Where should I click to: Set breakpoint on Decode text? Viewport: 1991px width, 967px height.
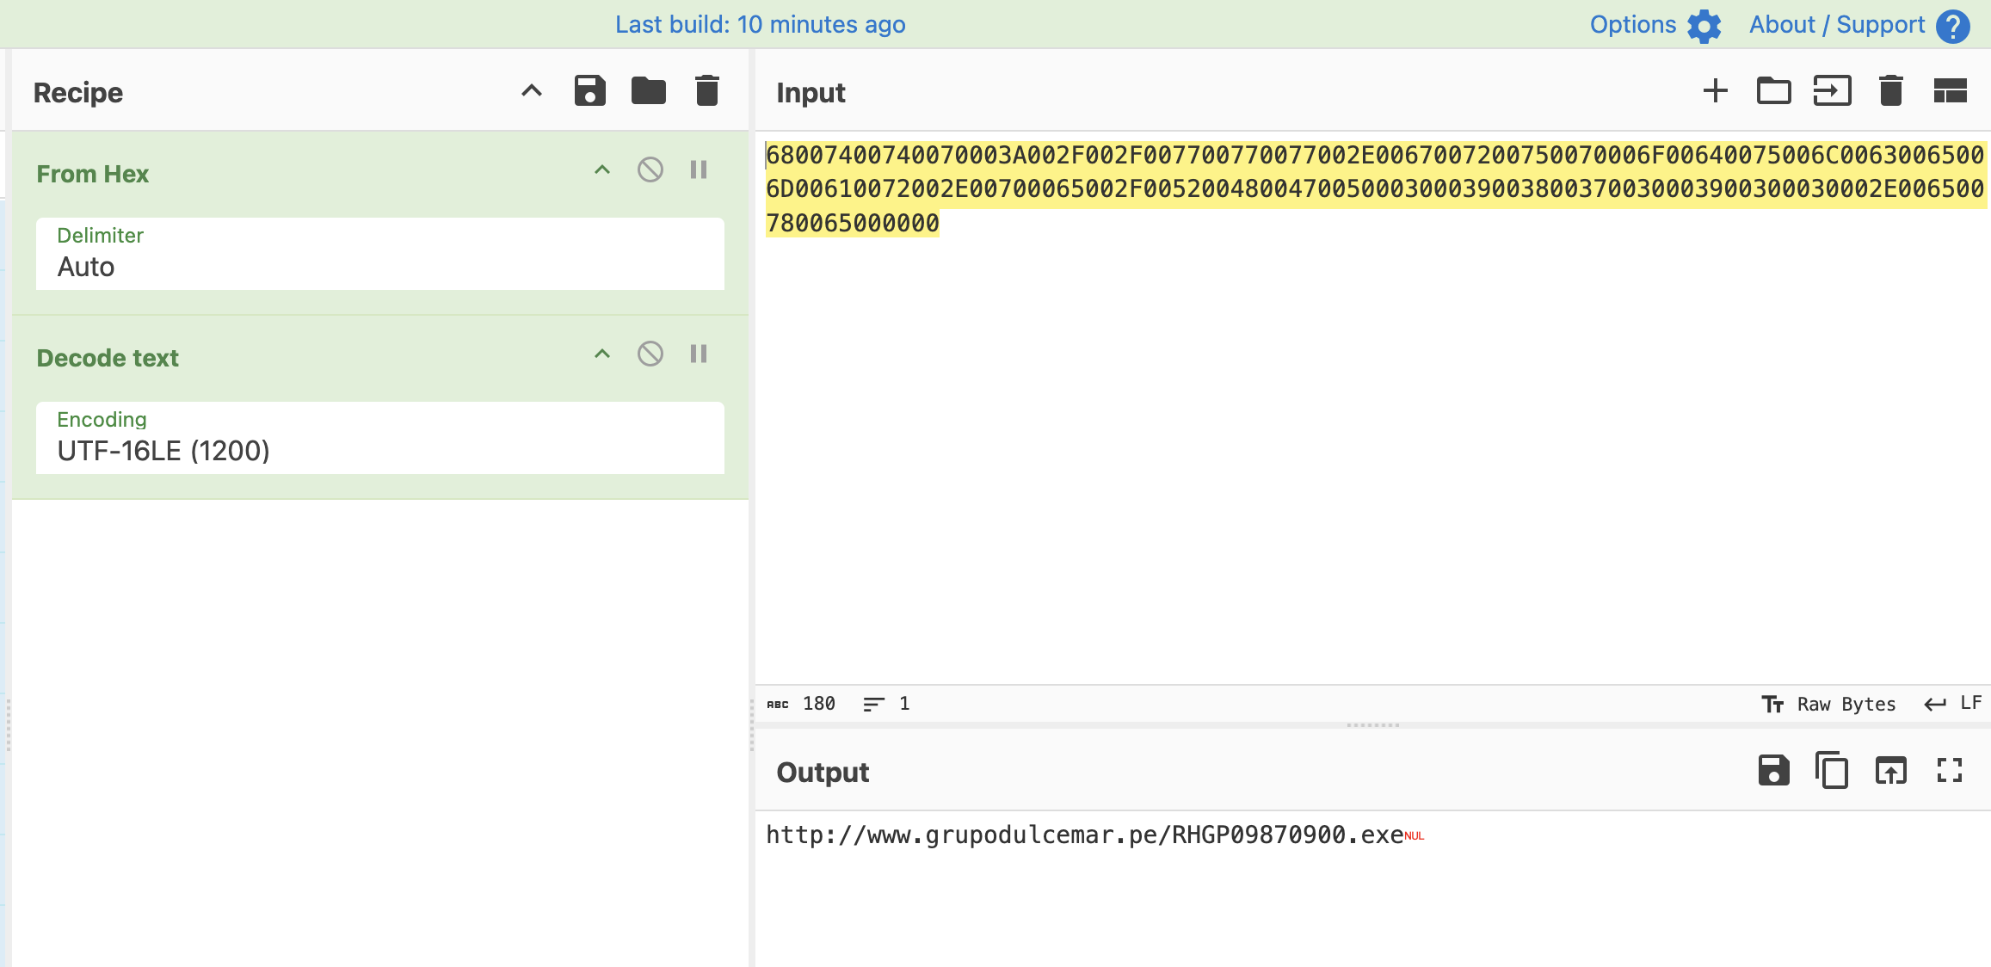698,354
